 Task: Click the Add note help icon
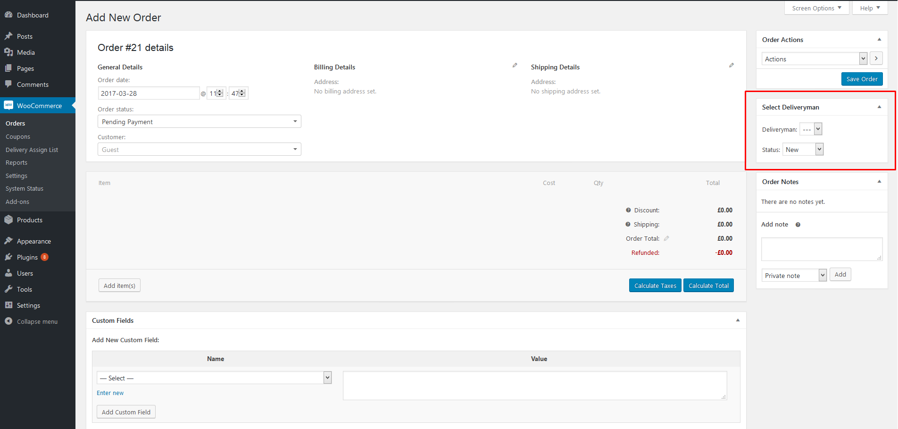pos(798,225)
